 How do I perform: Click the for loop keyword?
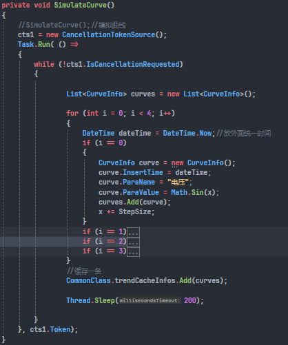click(72, 113)
